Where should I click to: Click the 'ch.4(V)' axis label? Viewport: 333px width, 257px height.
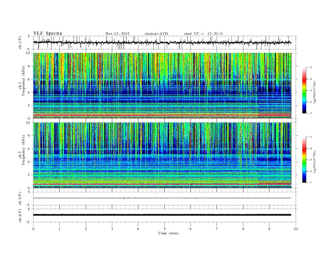20,215
